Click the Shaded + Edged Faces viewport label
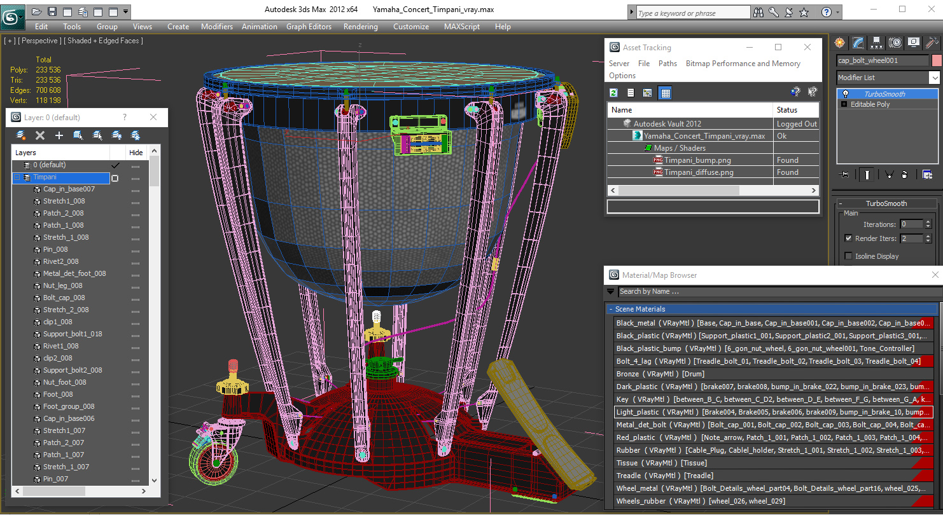The image size is (943, 515). click(x=104, y=41)
